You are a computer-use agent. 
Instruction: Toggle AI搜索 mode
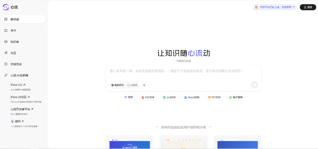(x=132, y=85)
